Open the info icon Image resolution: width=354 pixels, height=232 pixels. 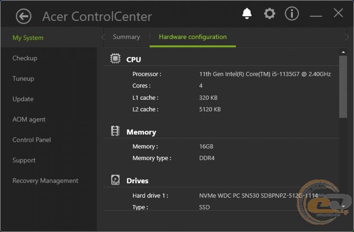coord(292,14)
